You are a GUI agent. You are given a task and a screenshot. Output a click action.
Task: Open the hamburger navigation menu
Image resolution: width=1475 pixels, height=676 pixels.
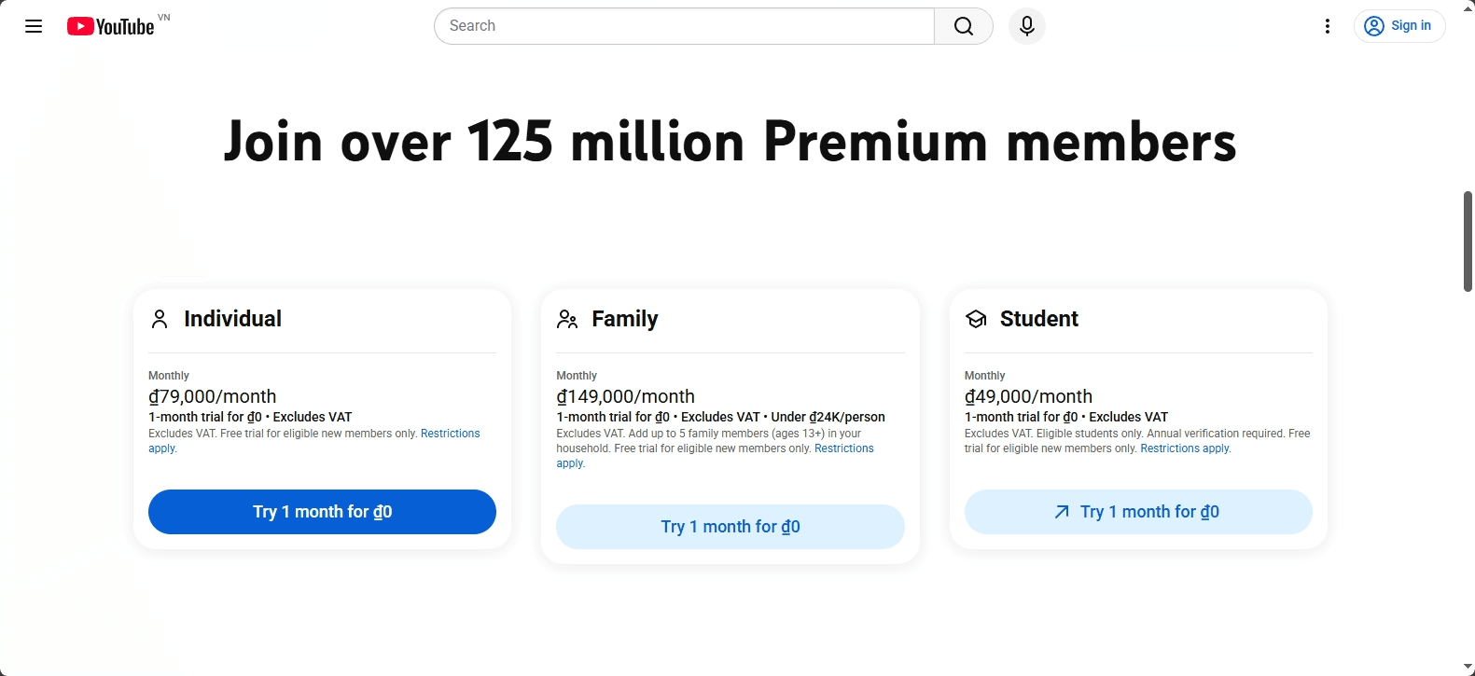[x=33, y=26]
